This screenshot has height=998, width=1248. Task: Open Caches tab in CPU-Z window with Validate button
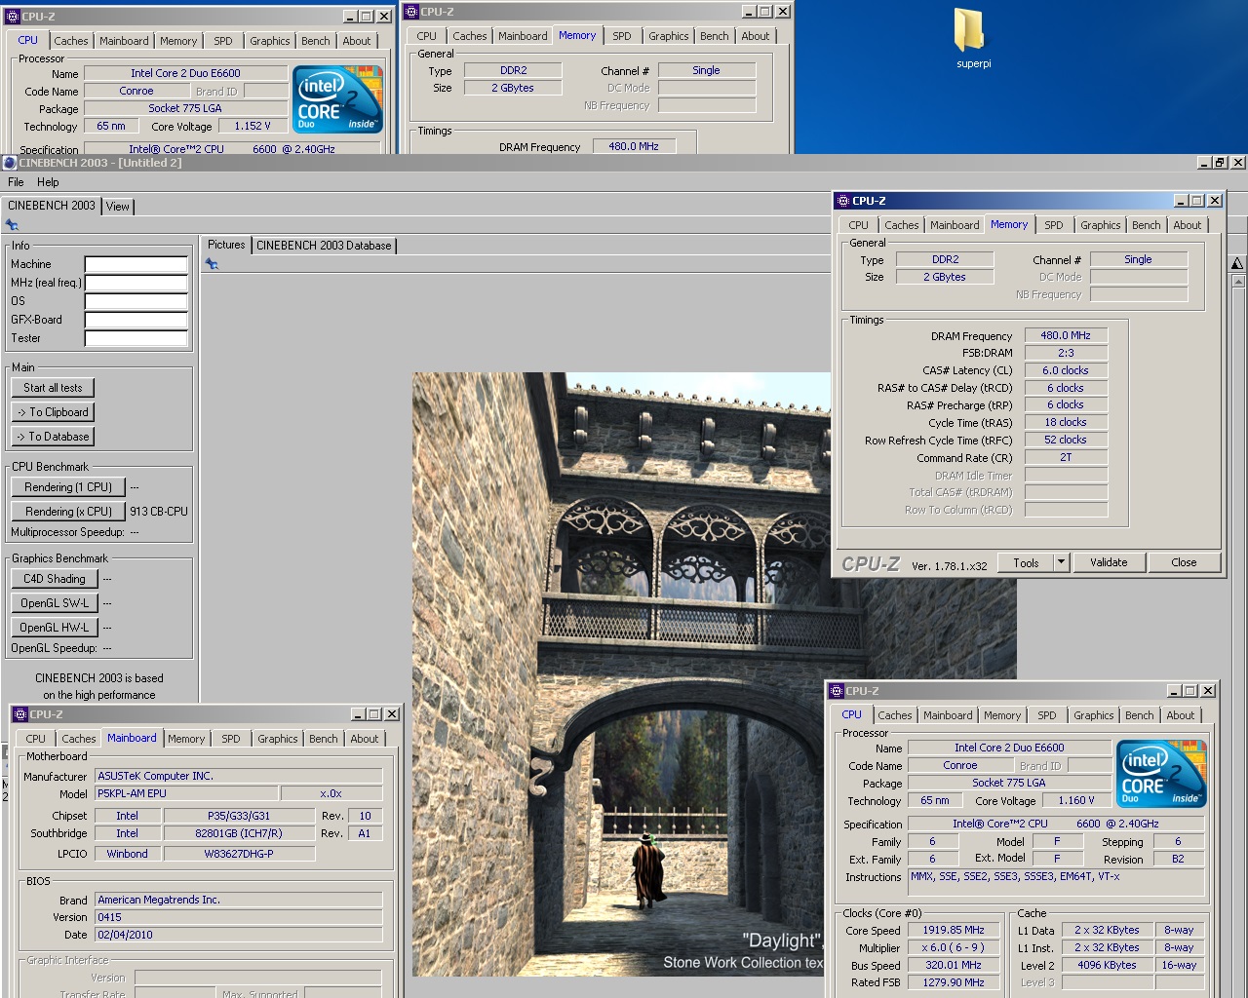pyautogui.click(x=902, y=225)
